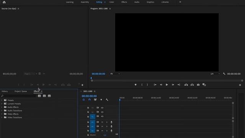Toggle lock on track V3
Image resolution: width=245 pixels, height=138 pixels.
click(88, 108)
